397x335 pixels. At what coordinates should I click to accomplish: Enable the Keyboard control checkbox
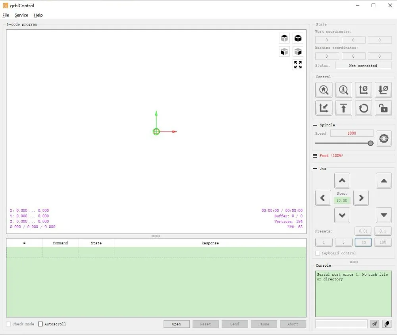(x=318, y=253)
